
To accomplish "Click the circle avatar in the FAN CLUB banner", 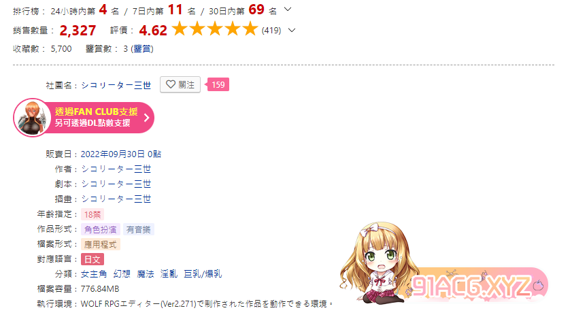I will 33,118.
